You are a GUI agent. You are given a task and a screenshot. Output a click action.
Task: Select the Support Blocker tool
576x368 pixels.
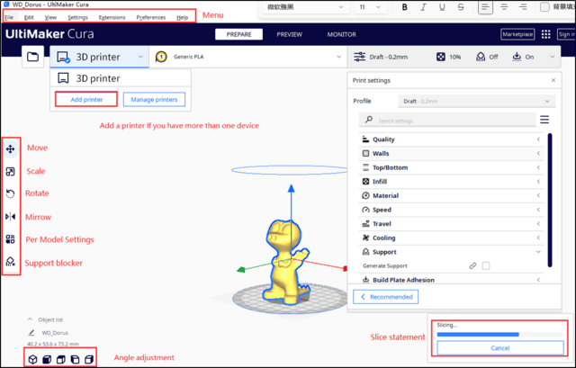point(11,262)
